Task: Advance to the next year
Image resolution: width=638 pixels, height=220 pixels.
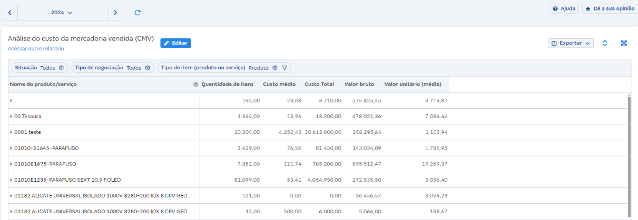Action: click(115, 13)
